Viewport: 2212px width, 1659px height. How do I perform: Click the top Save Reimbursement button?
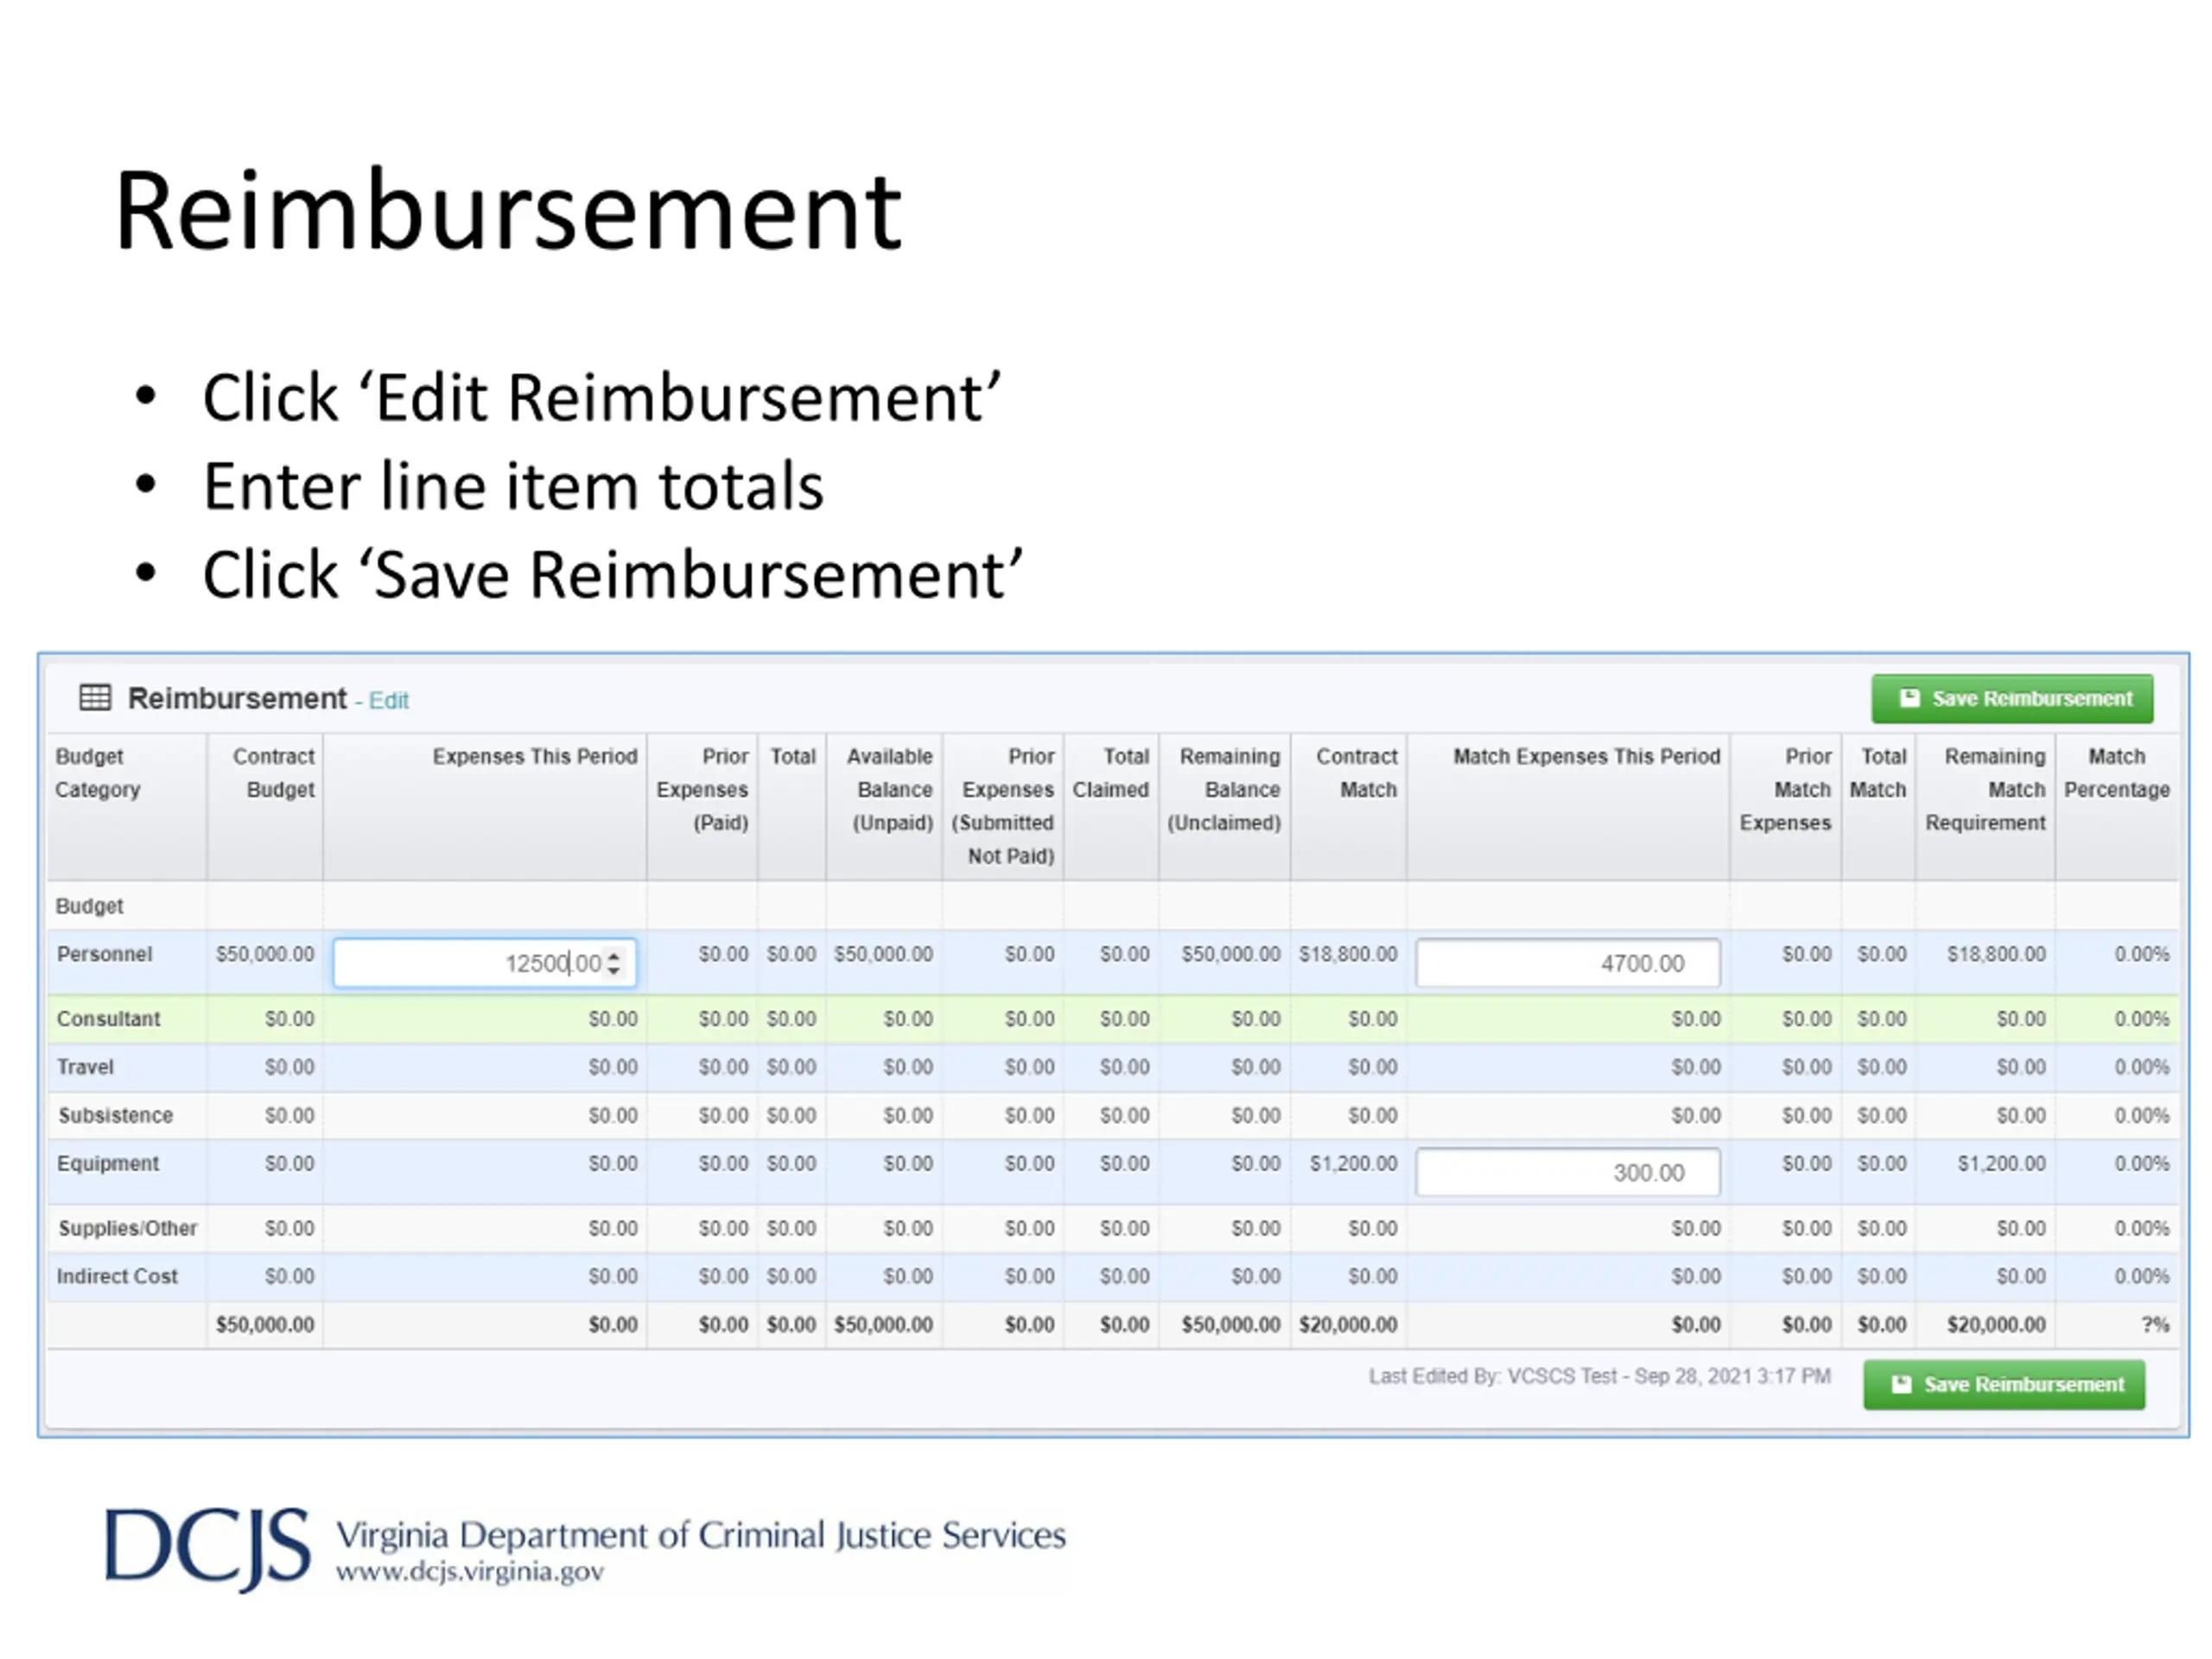tap(2012, 698)
